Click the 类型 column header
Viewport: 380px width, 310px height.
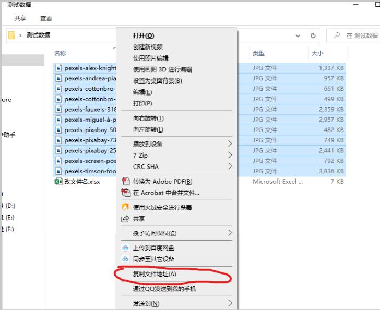[258, 53]
